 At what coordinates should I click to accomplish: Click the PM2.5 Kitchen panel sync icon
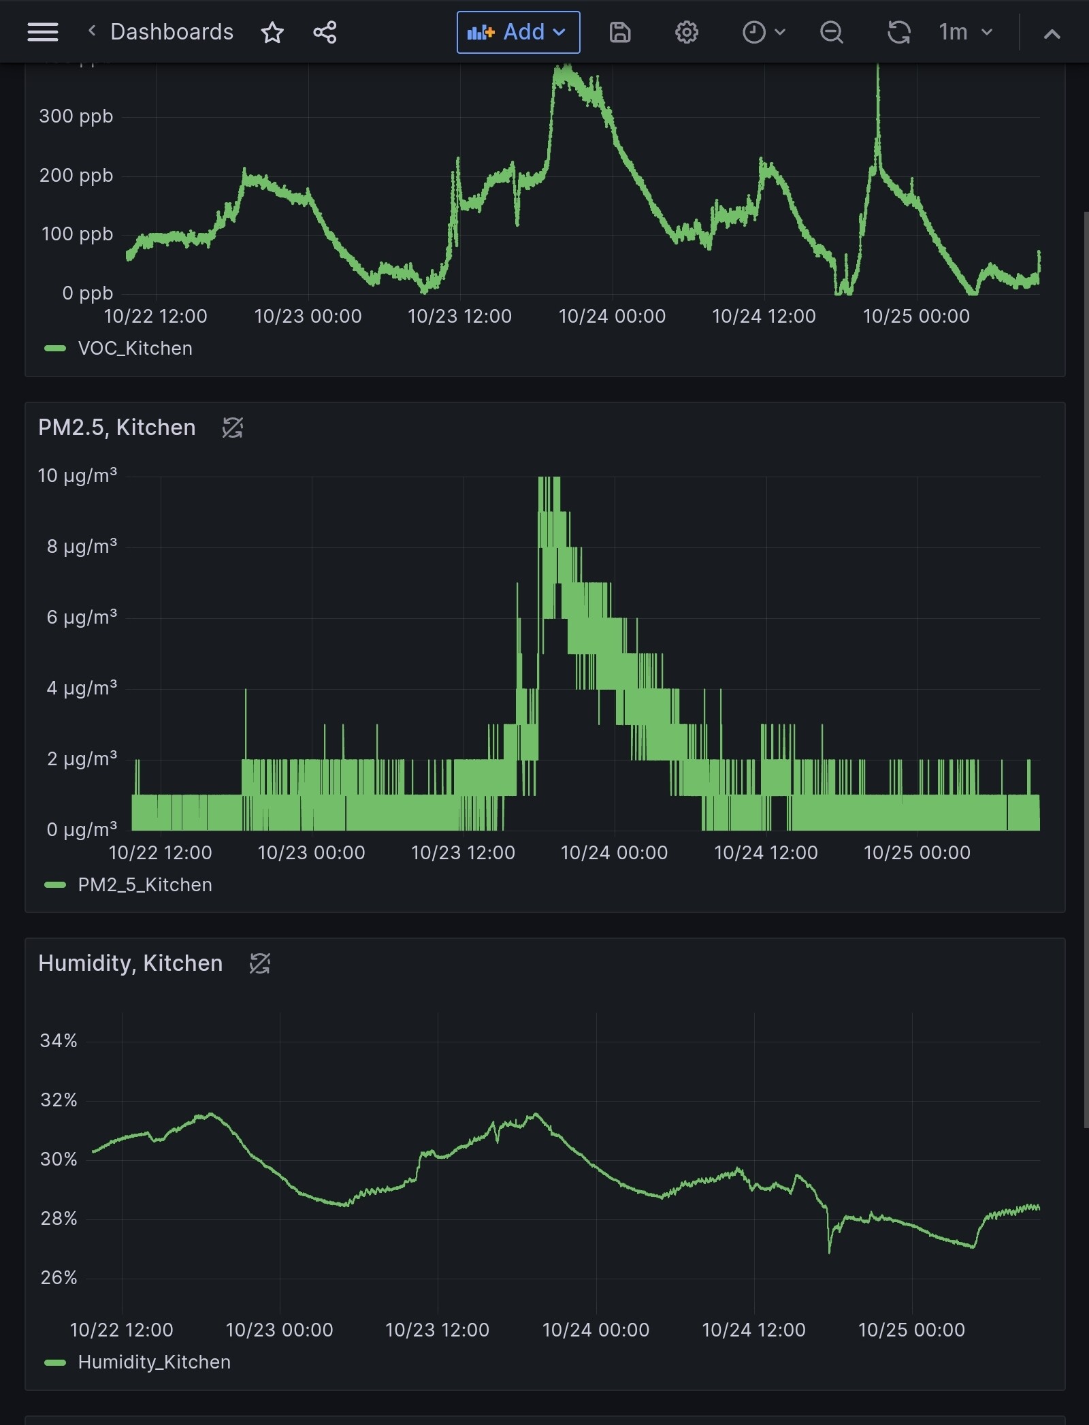[x=232, y=428]
